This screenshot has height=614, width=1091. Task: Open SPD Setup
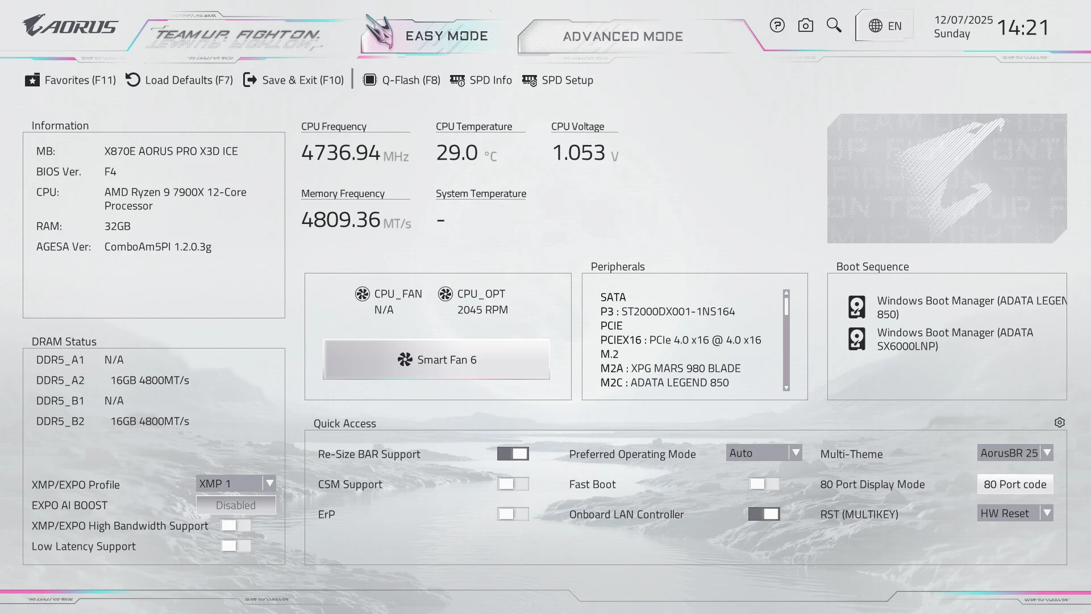click(x=557, y=80)
